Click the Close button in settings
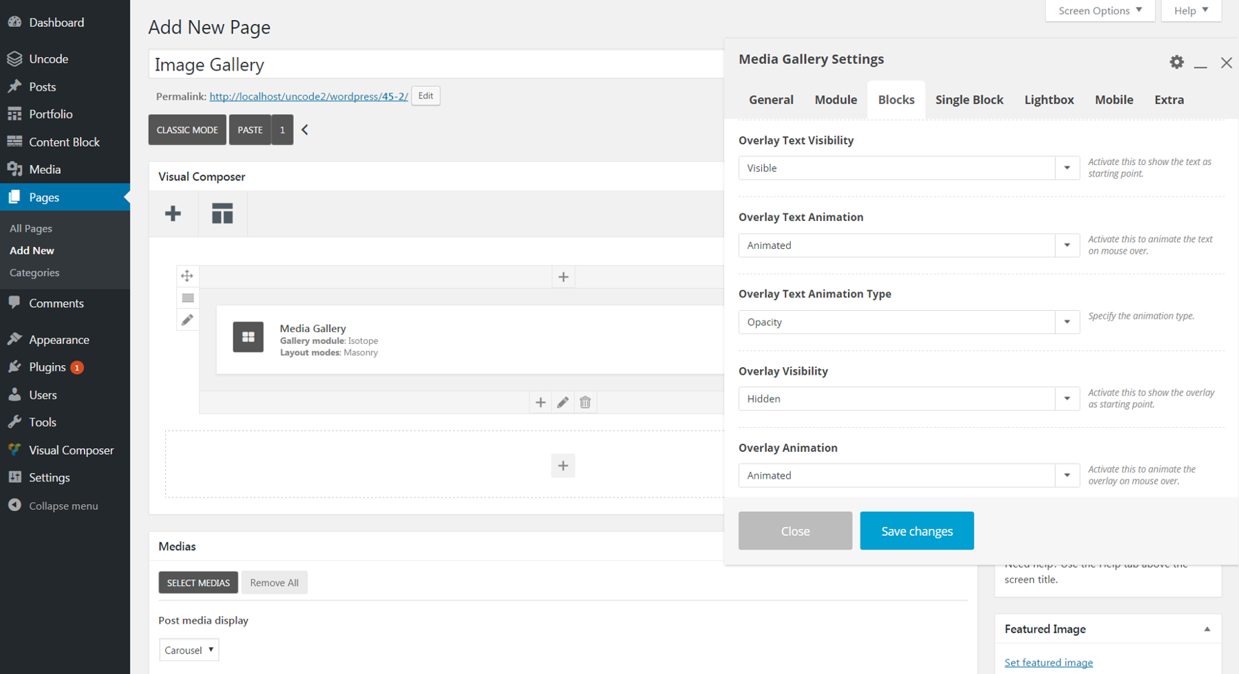1239x674 pixels. pos(795,531)
